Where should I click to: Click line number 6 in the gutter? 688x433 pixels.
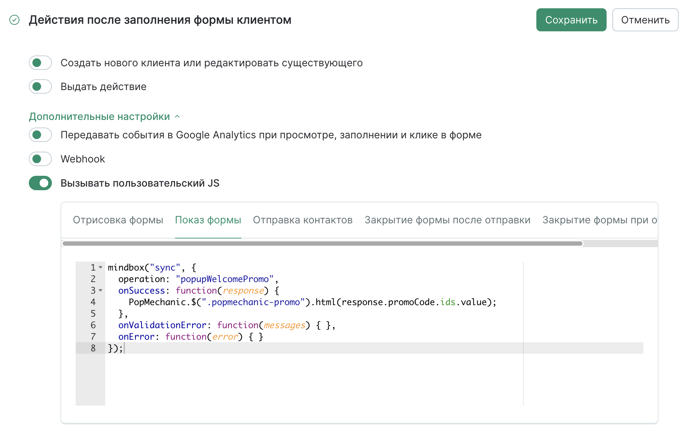pos(93,325)
